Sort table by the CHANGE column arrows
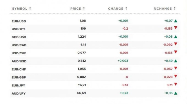 pos(126,8)
